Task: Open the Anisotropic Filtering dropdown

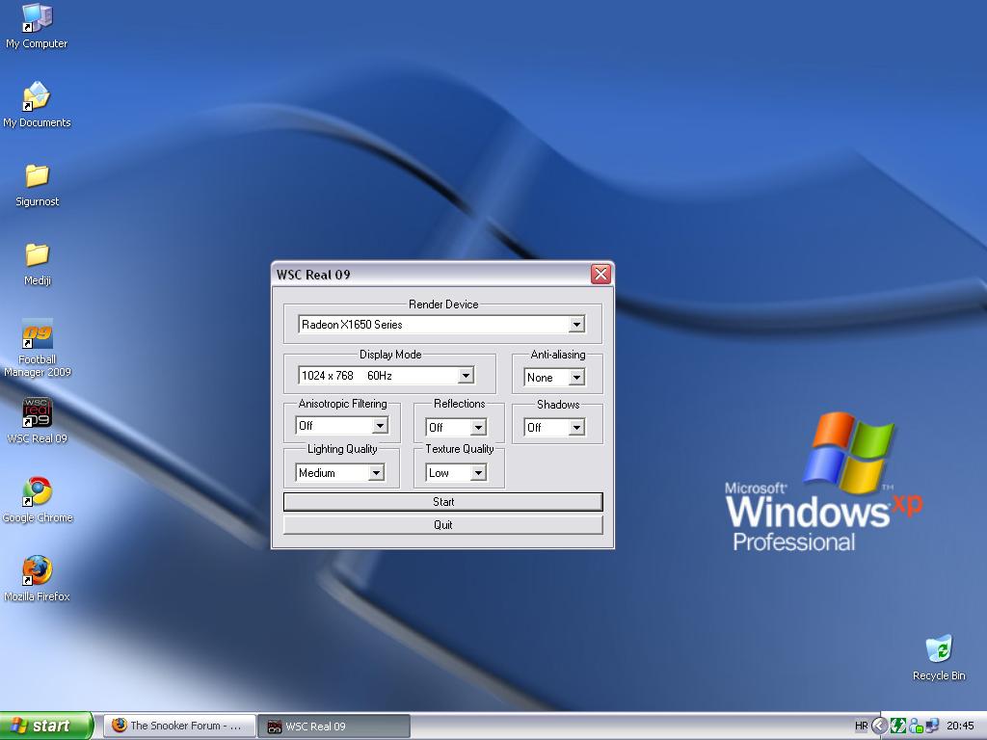Action: (x=342, y=426)
